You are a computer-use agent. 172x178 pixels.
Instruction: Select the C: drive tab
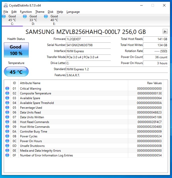click(12, 20)
